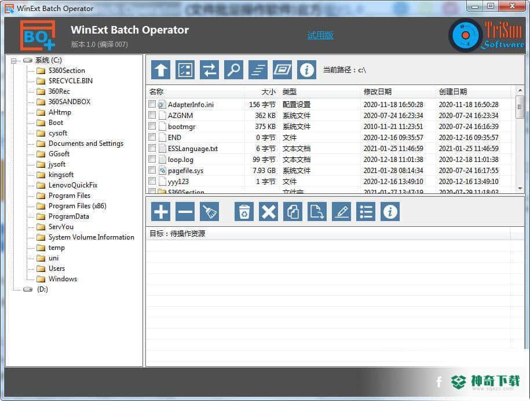Select System Volume Information folder
The width and height of the screenshot is (530, 401).
coord(92,237)
